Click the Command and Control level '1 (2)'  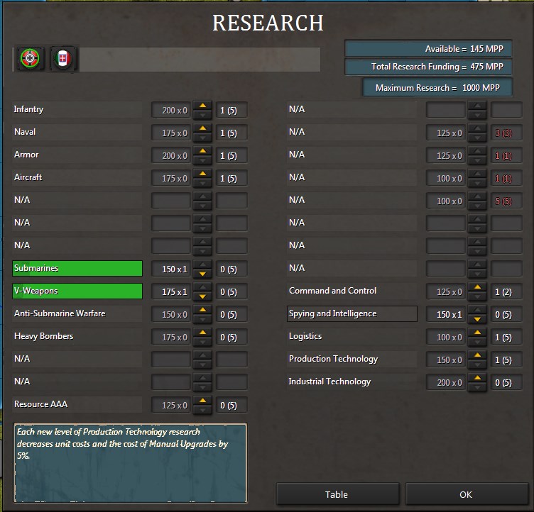pos(506,292)
